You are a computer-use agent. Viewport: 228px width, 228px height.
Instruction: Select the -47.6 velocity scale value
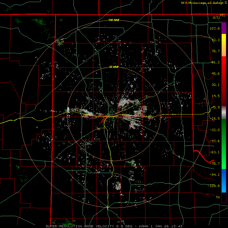(x=215, y=141)
